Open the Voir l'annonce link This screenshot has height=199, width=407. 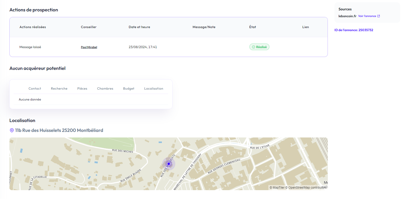367,16
